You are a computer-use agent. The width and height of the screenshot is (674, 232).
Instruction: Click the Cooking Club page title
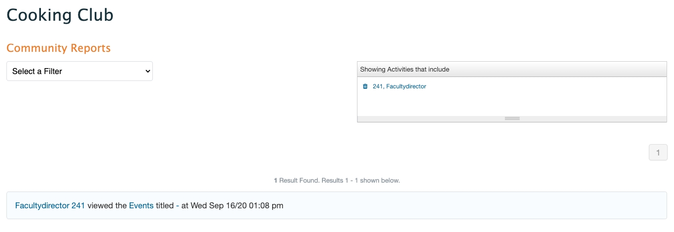pyautogui.click(x=60, y=15)
